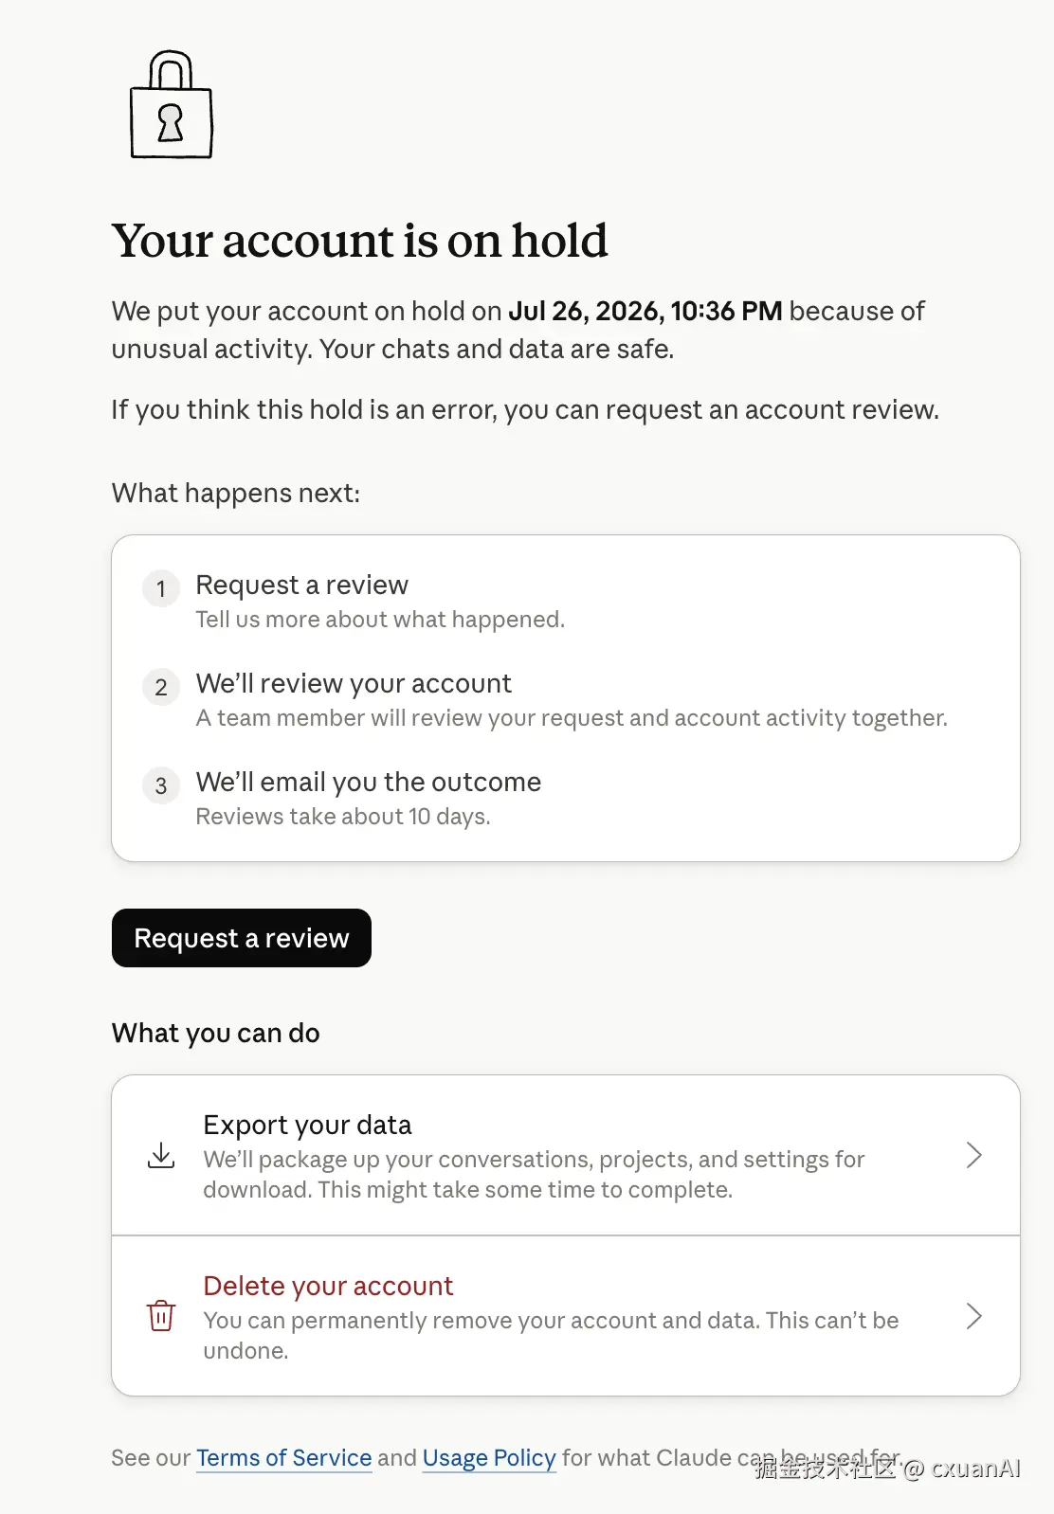Click the download icon beside Export your data

[161, 1155]
